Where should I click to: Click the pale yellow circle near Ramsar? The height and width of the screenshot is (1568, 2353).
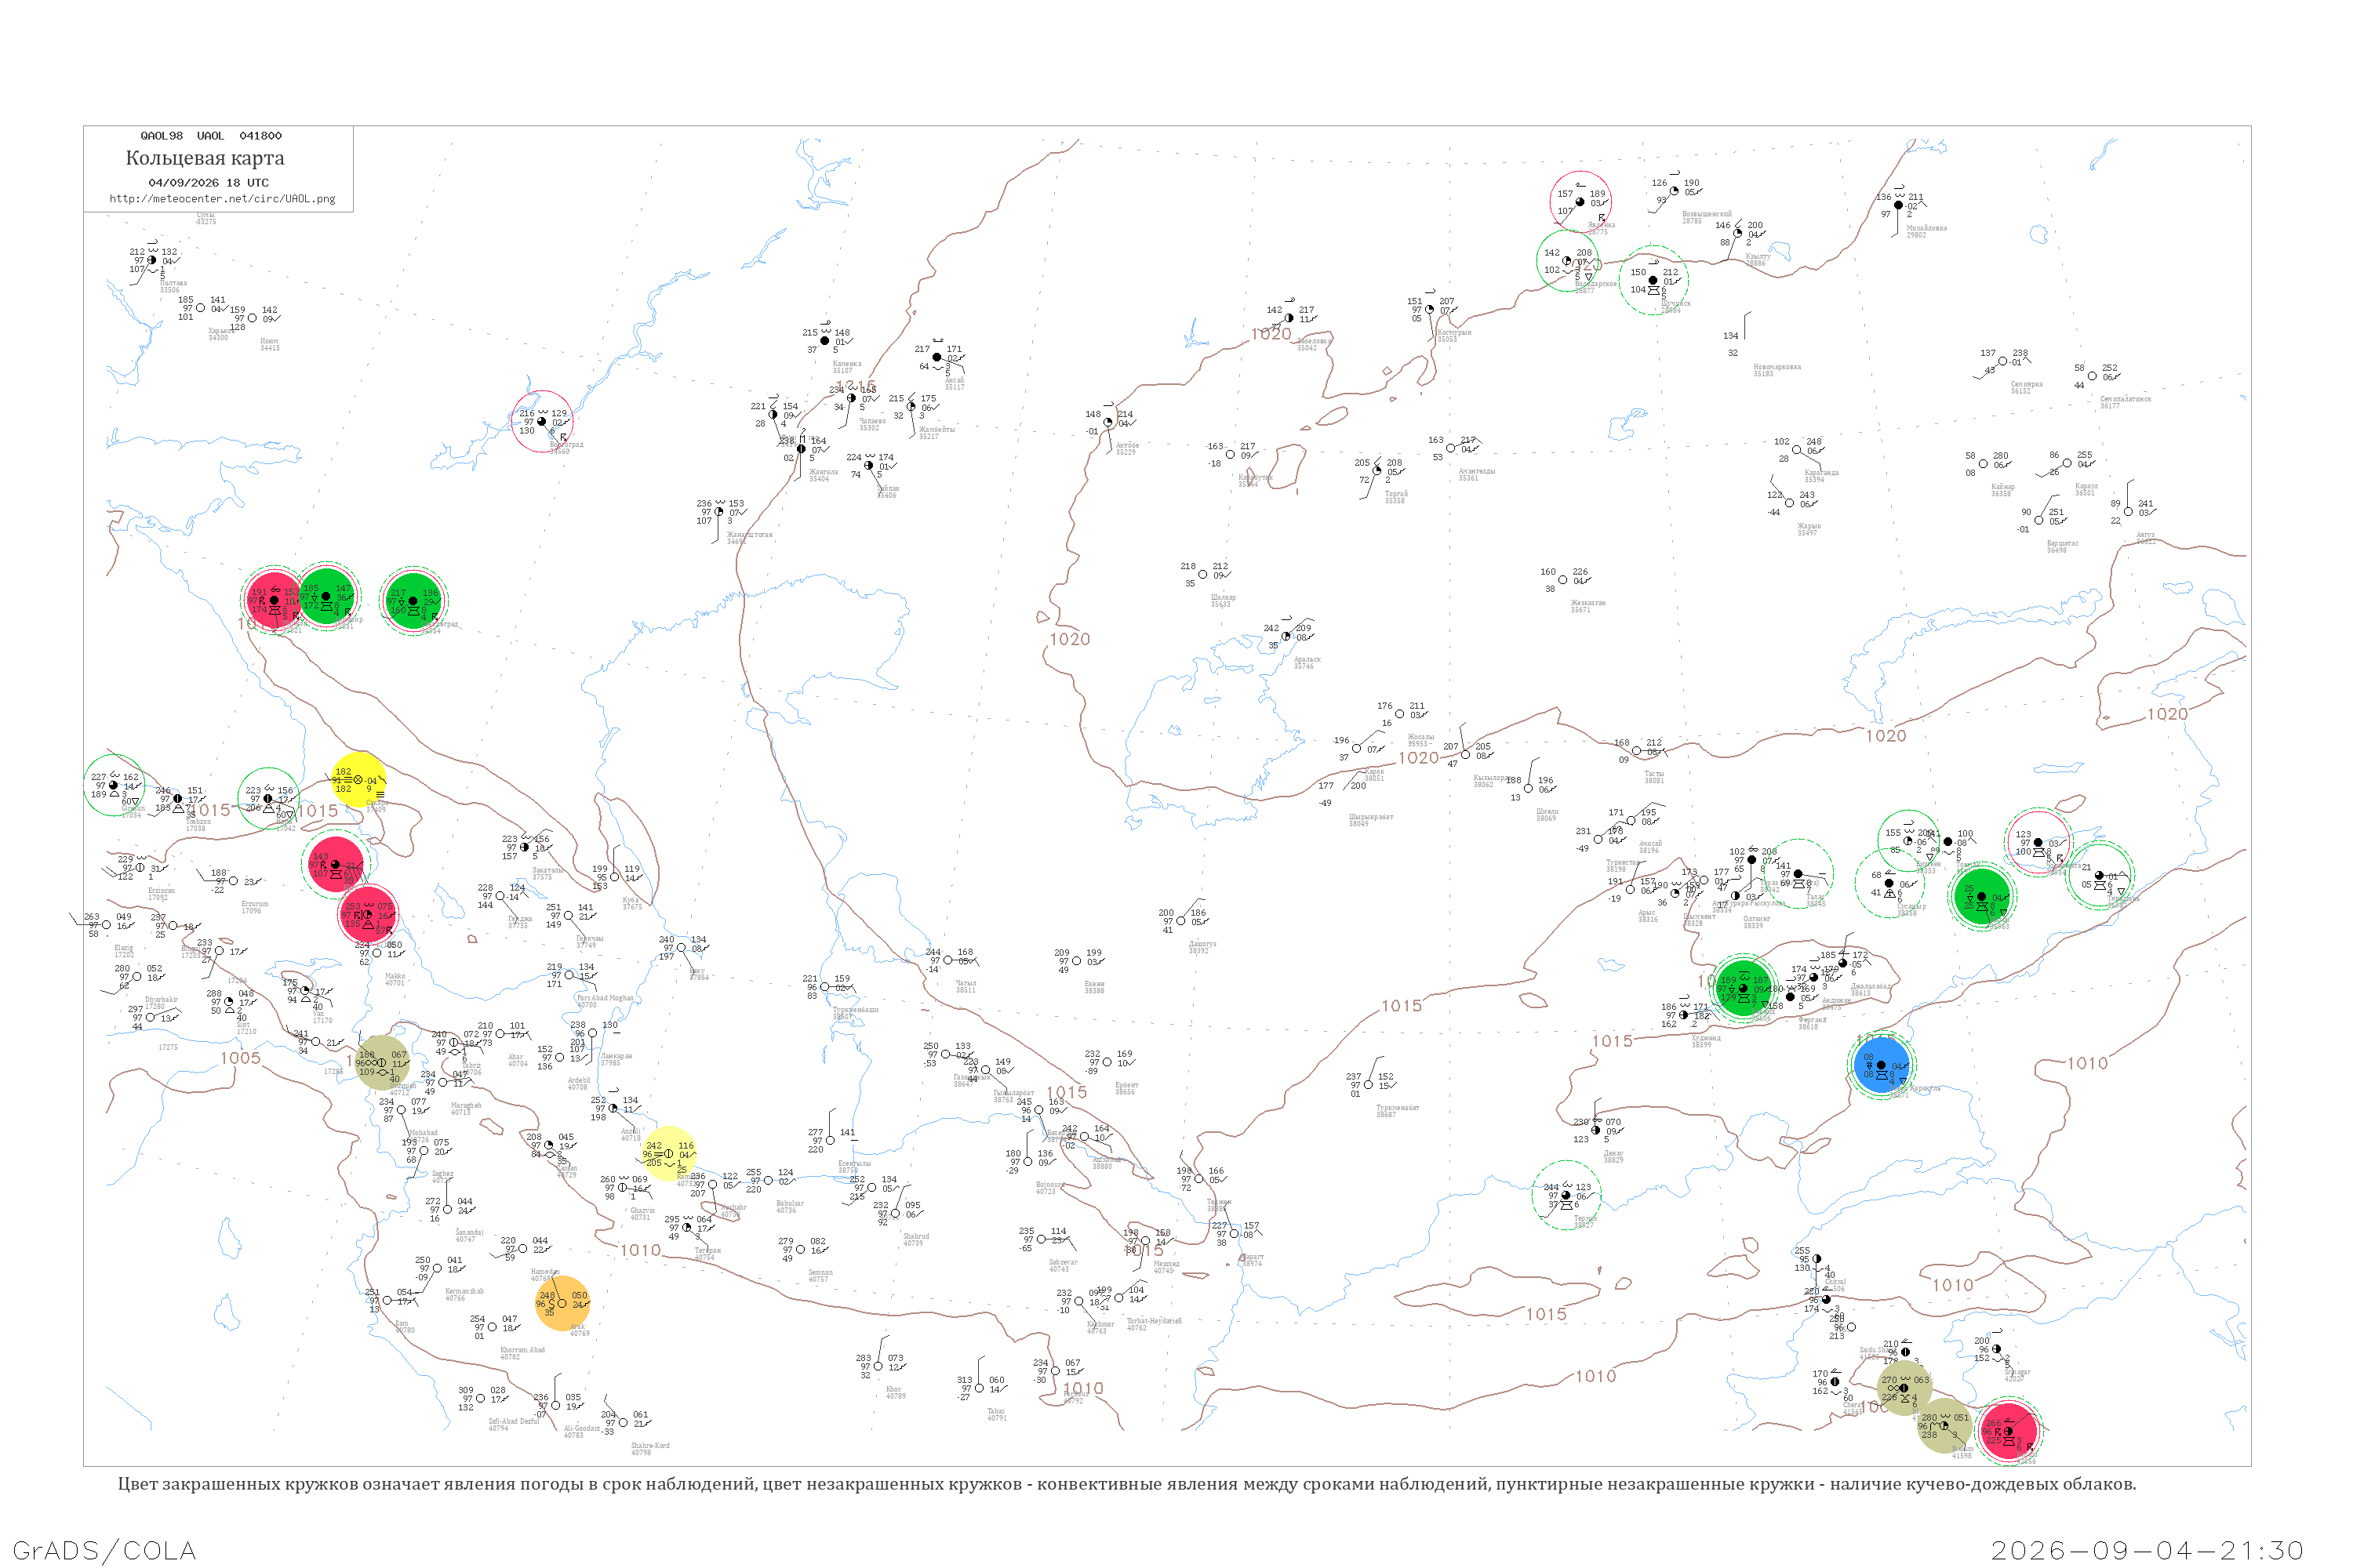tap(668, 1153)
